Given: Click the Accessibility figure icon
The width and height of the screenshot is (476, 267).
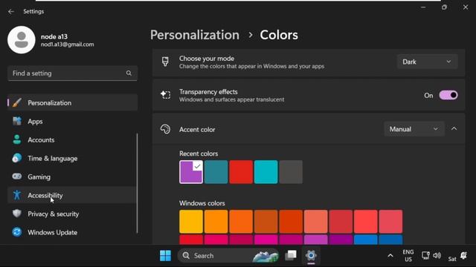Looking at the screenshot, I should (x=17, y=195).
